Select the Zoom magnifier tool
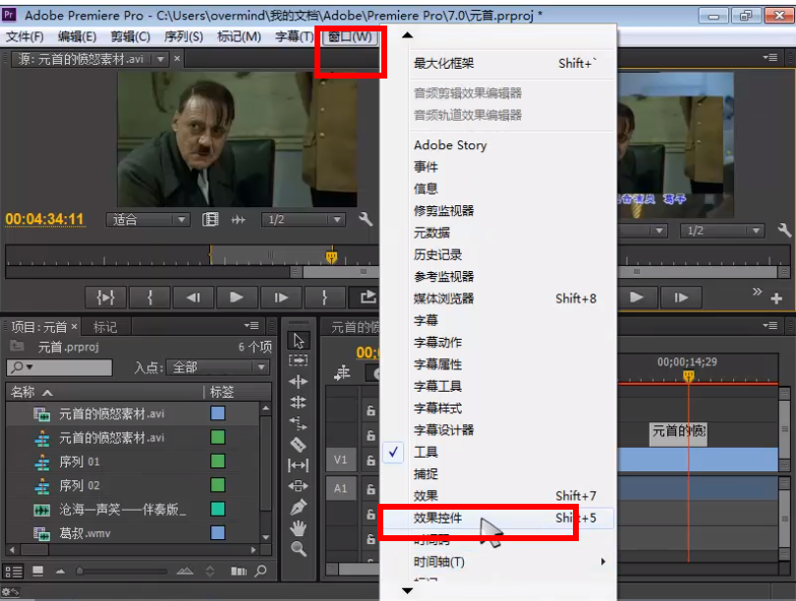 point(299,549)
